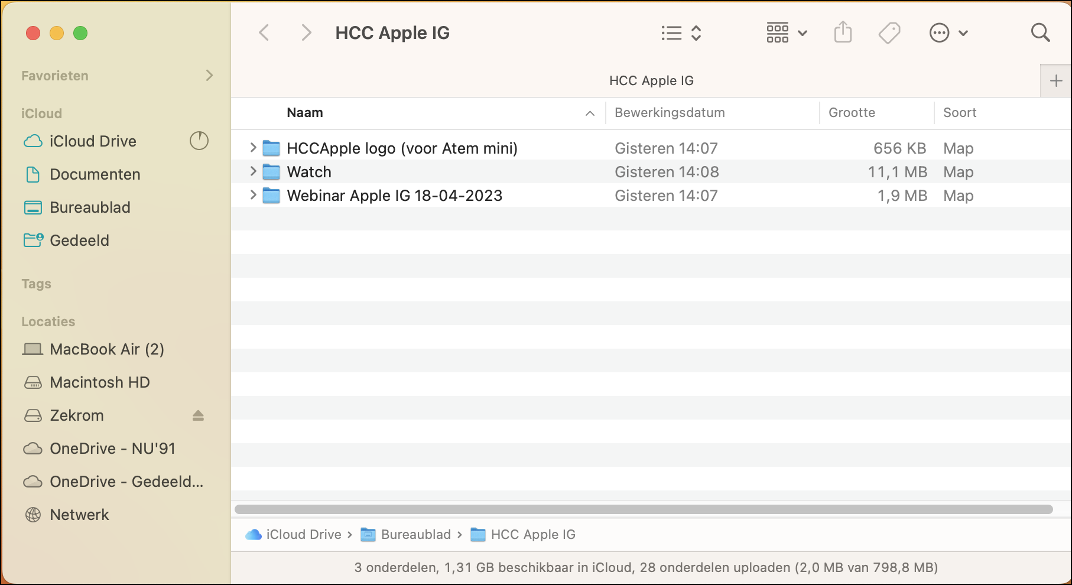1072x585 pixels.
Task: Click the horizontal scrollbar
Action: tap(644, 509)
